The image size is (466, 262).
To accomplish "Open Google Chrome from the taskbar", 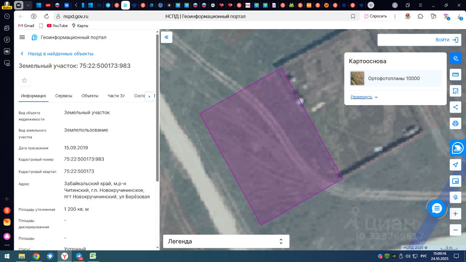I will pos(36,256).
